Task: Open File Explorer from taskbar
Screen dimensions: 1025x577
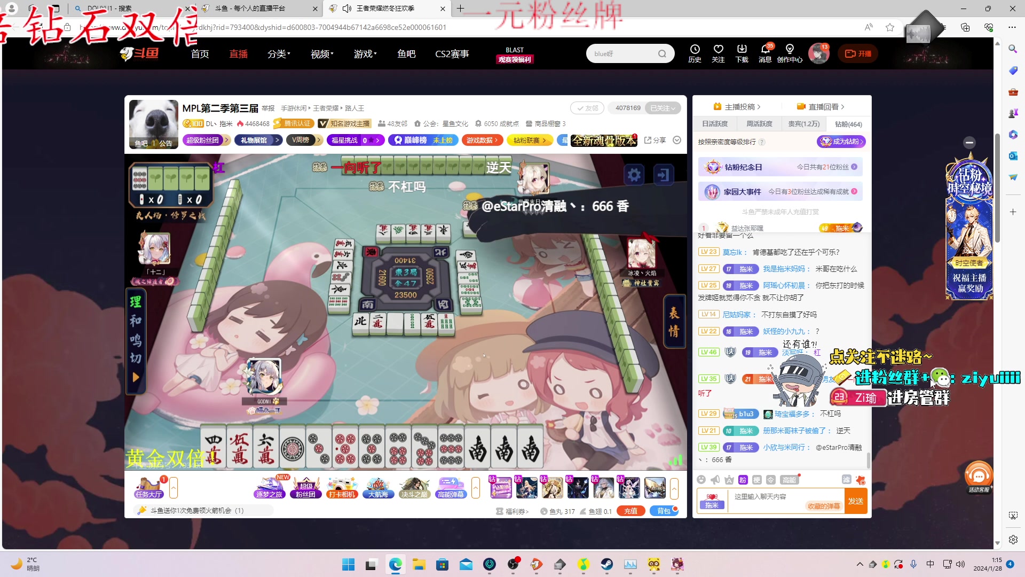Action: tap(419, 564)
